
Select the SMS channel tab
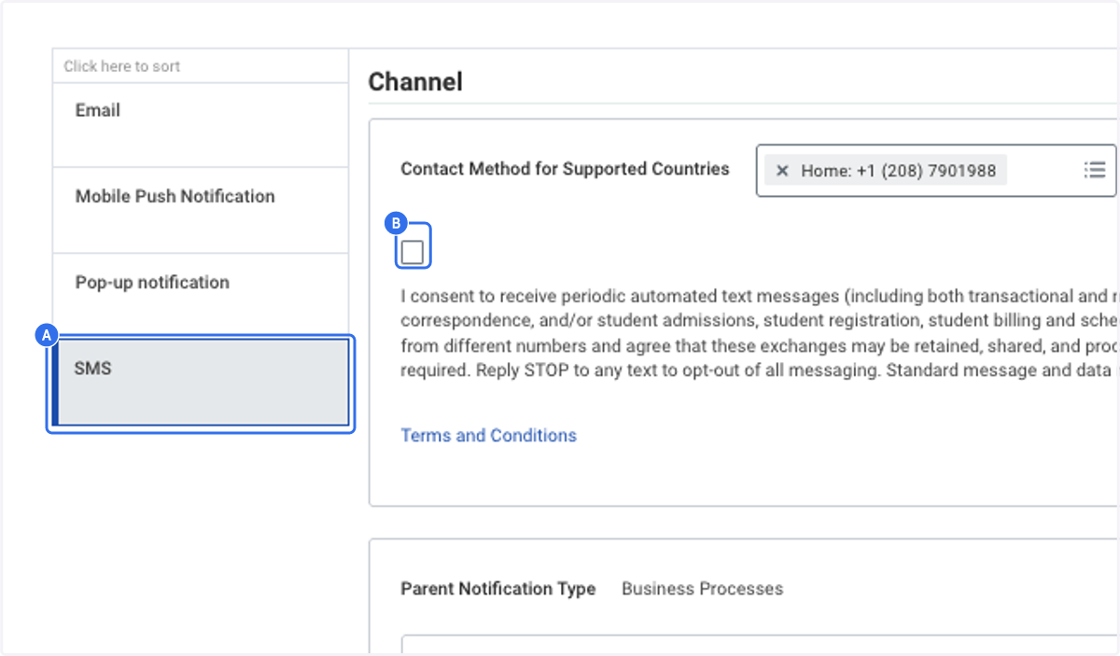click(201, 383)
